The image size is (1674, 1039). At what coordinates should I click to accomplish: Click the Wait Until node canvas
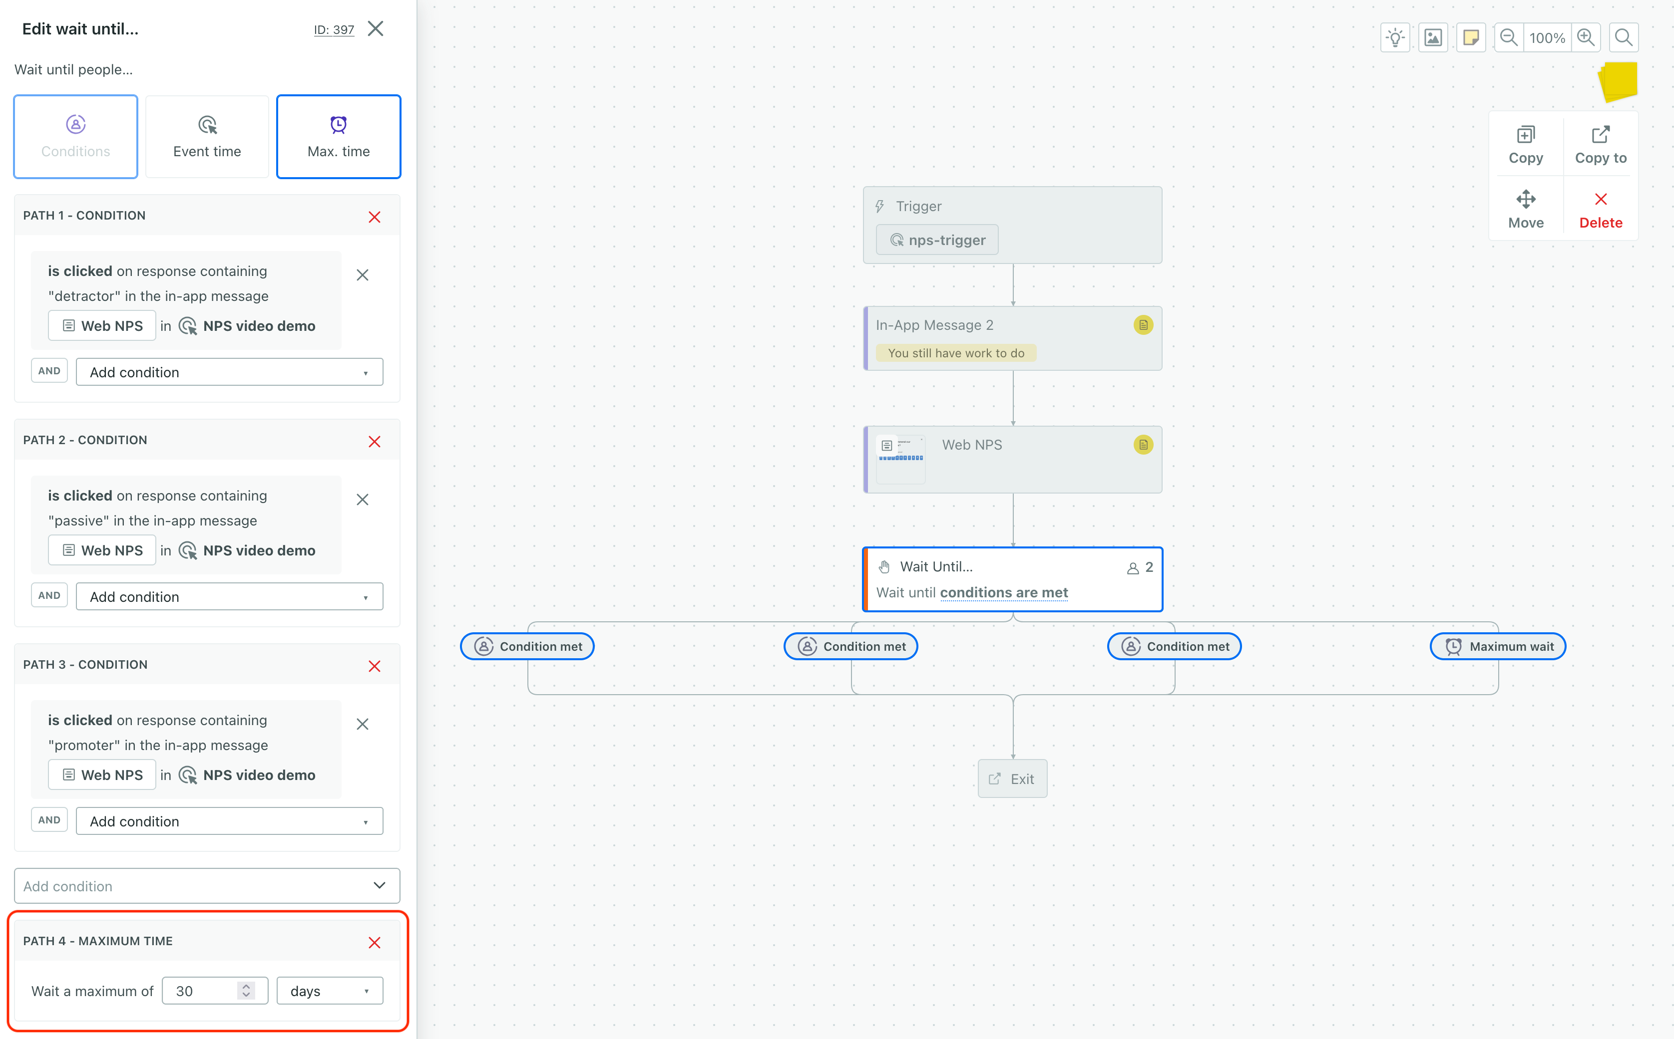click(1012, 578)
